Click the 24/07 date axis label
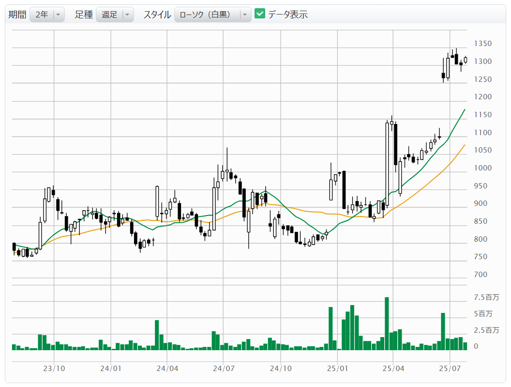511x387 pixels. click(224, 369)
